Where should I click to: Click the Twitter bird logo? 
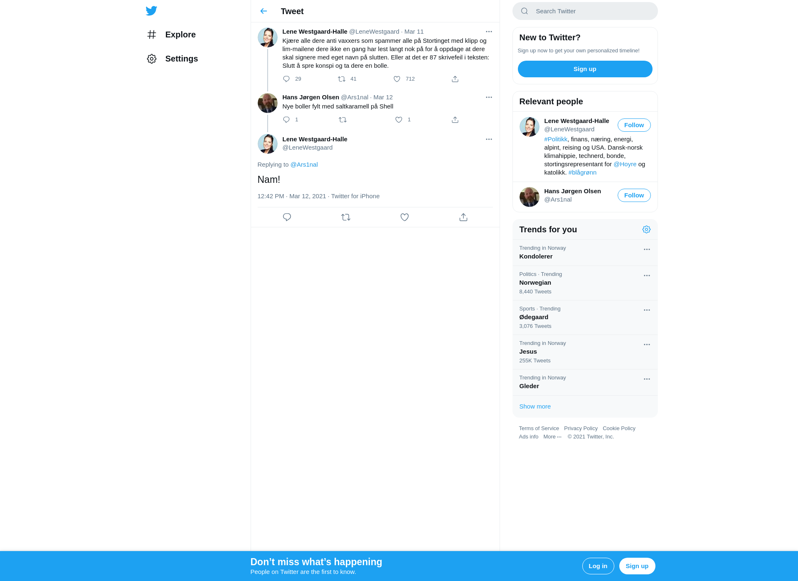151,11
